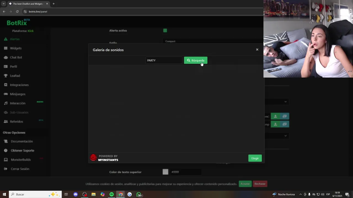353x198 pixels.
Task: Open the notifications center icon
Action: (x=347, y=194)
